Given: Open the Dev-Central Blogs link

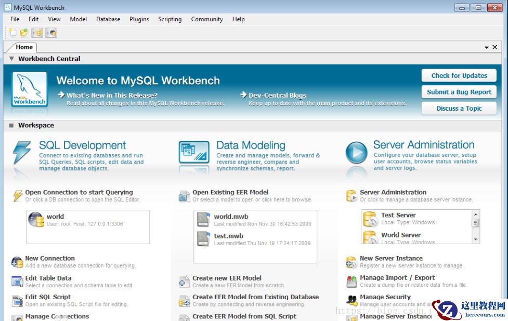Looking at the screenshot, I should point(278,95).
